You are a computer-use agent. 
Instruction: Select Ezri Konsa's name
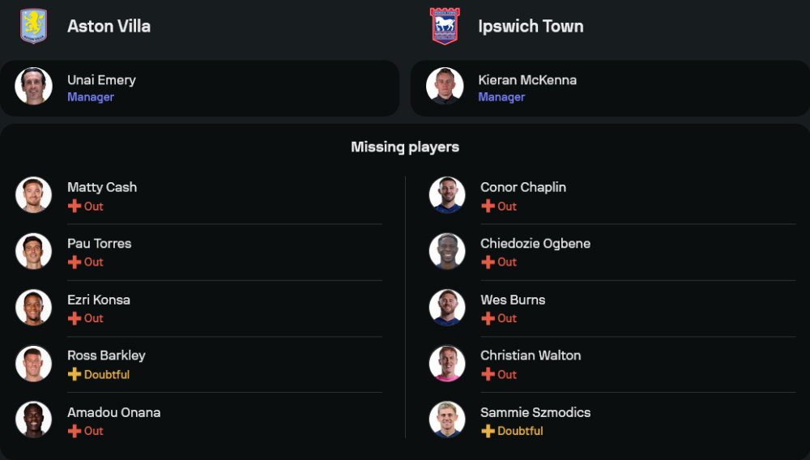pos(99,300)
